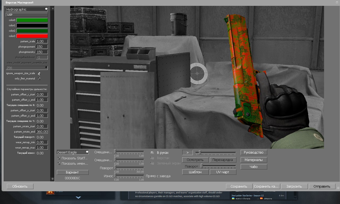This screenshot has height=204, width=340.
Task: Click the pattern_offset_y_end field
Action: click(x=42, y=116)
